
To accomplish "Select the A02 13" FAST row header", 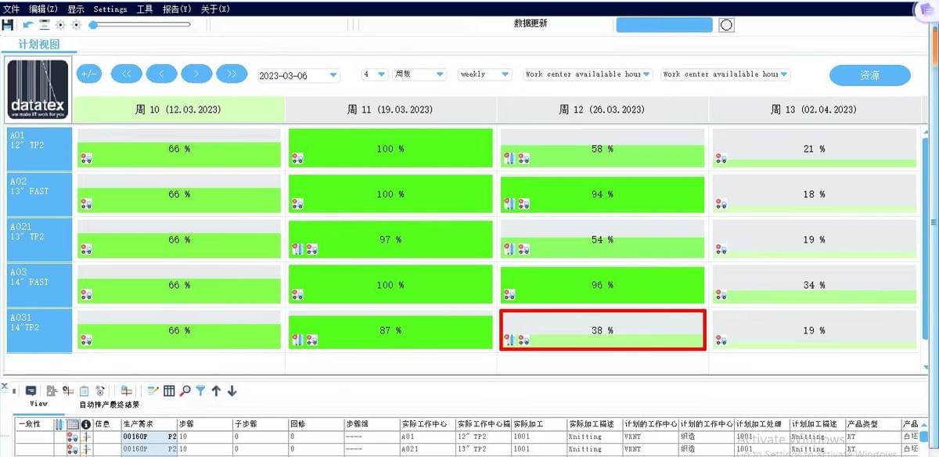I will click(39, 194).
